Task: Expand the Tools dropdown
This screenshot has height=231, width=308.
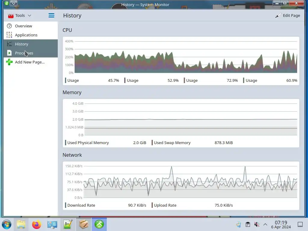Action: pyautogui.click(x=20, y=16)
